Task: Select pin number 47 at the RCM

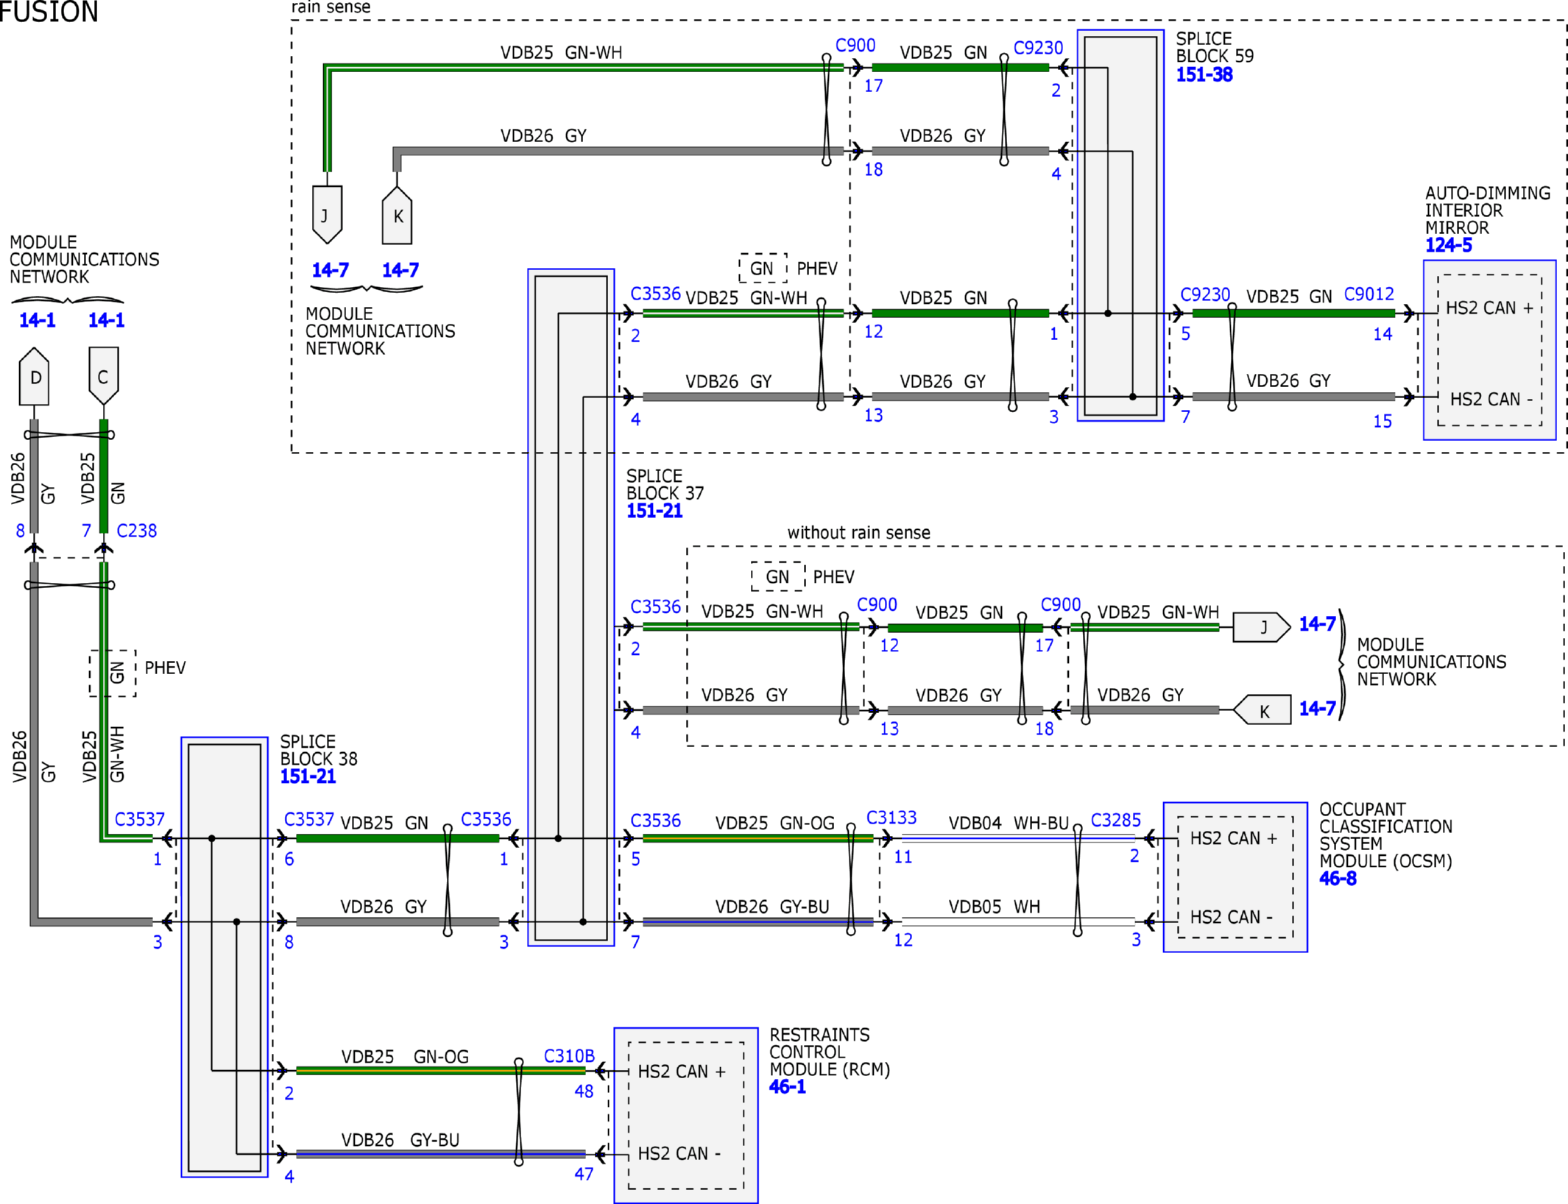Action: pos(584,1175)
